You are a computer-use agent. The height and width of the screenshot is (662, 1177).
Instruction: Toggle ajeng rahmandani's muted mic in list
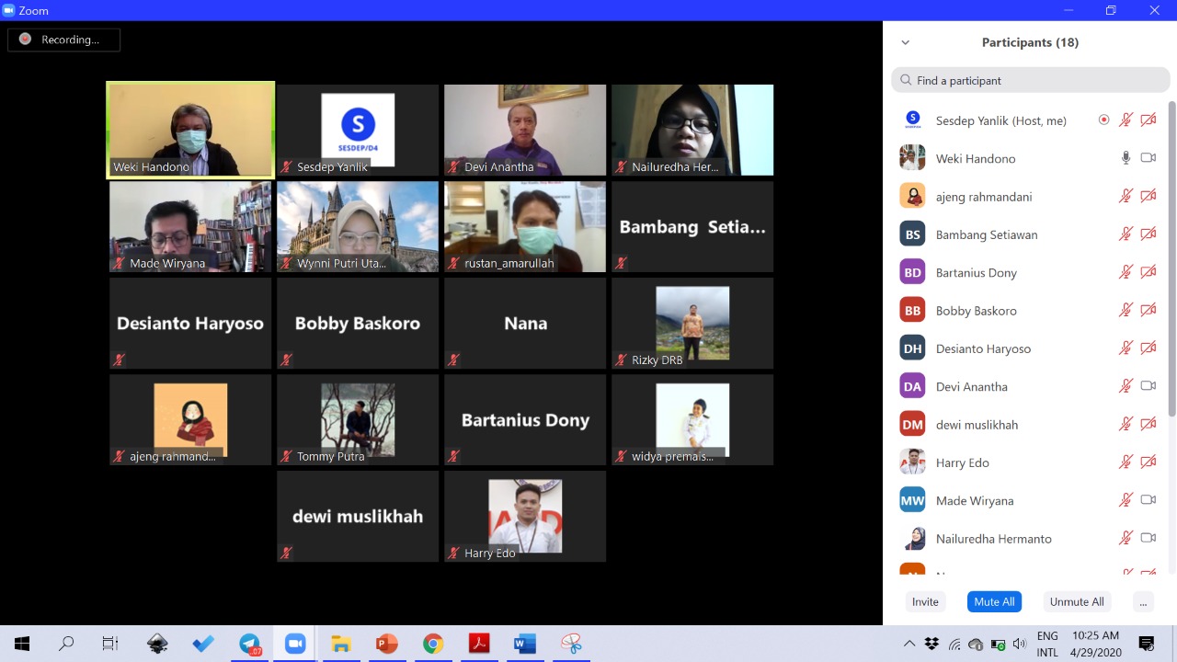(1126, 196)
